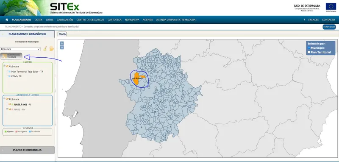Viewport: 339px width, 162px height.
Task: Open the CALIFICACIÓN menu item
Action: click(65, 20)
